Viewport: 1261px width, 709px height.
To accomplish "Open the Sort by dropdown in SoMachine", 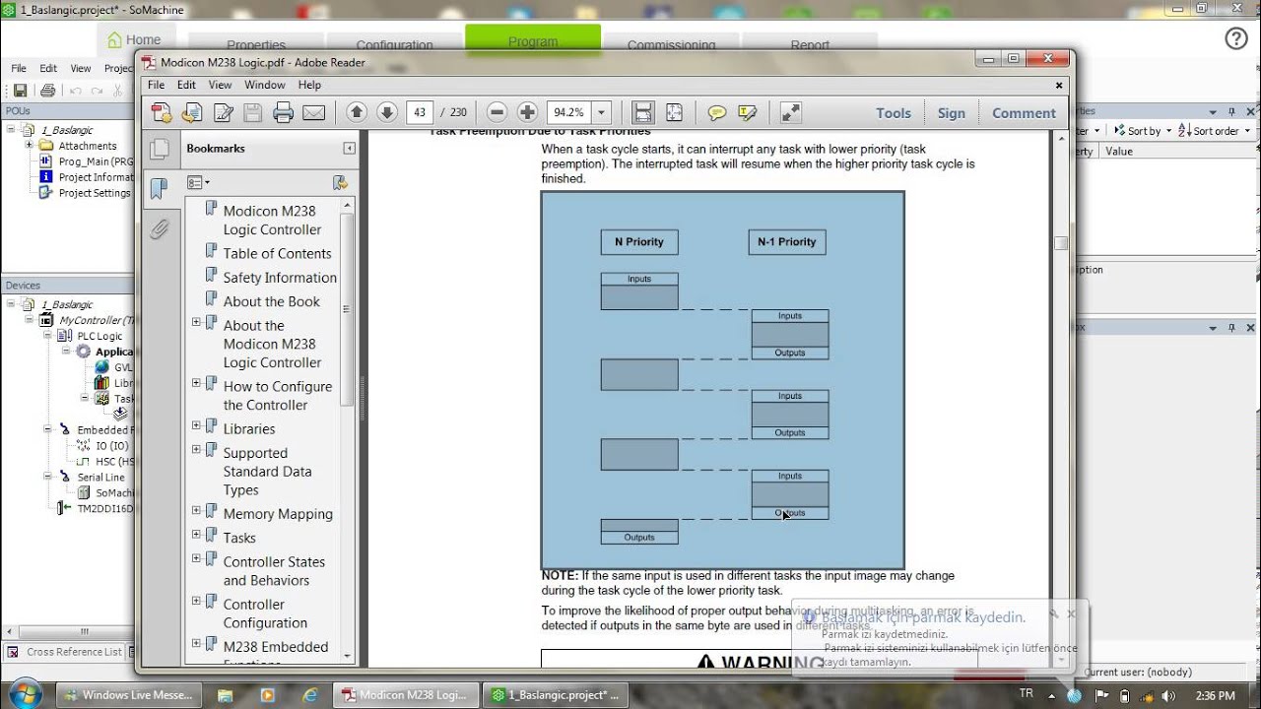I will (x=1144, y=131).
